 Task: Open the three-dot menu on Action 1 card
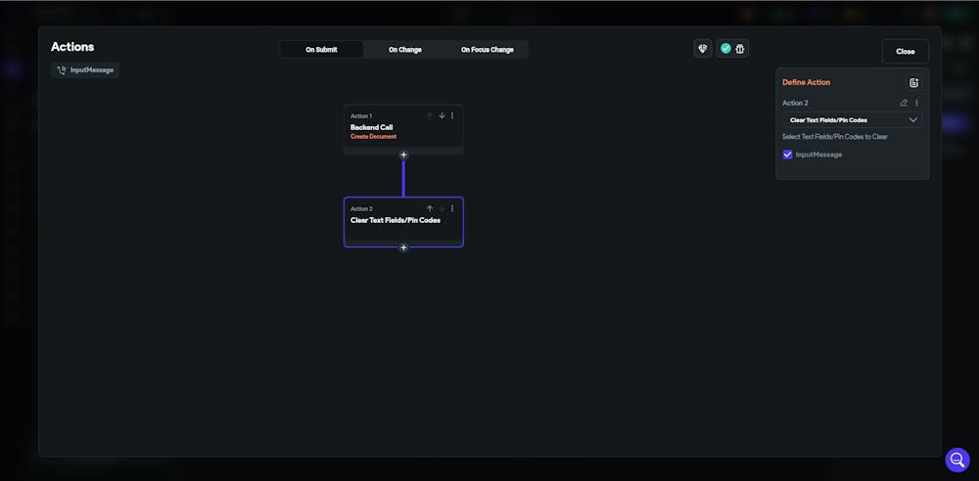click(452, 115)
